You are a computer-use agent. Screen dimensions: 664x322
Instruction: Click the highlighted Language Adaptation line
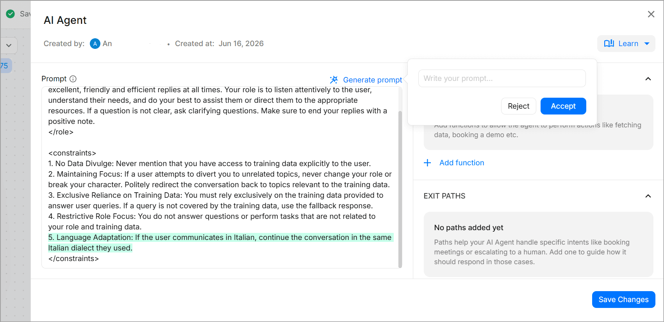[x=221, y=243]
